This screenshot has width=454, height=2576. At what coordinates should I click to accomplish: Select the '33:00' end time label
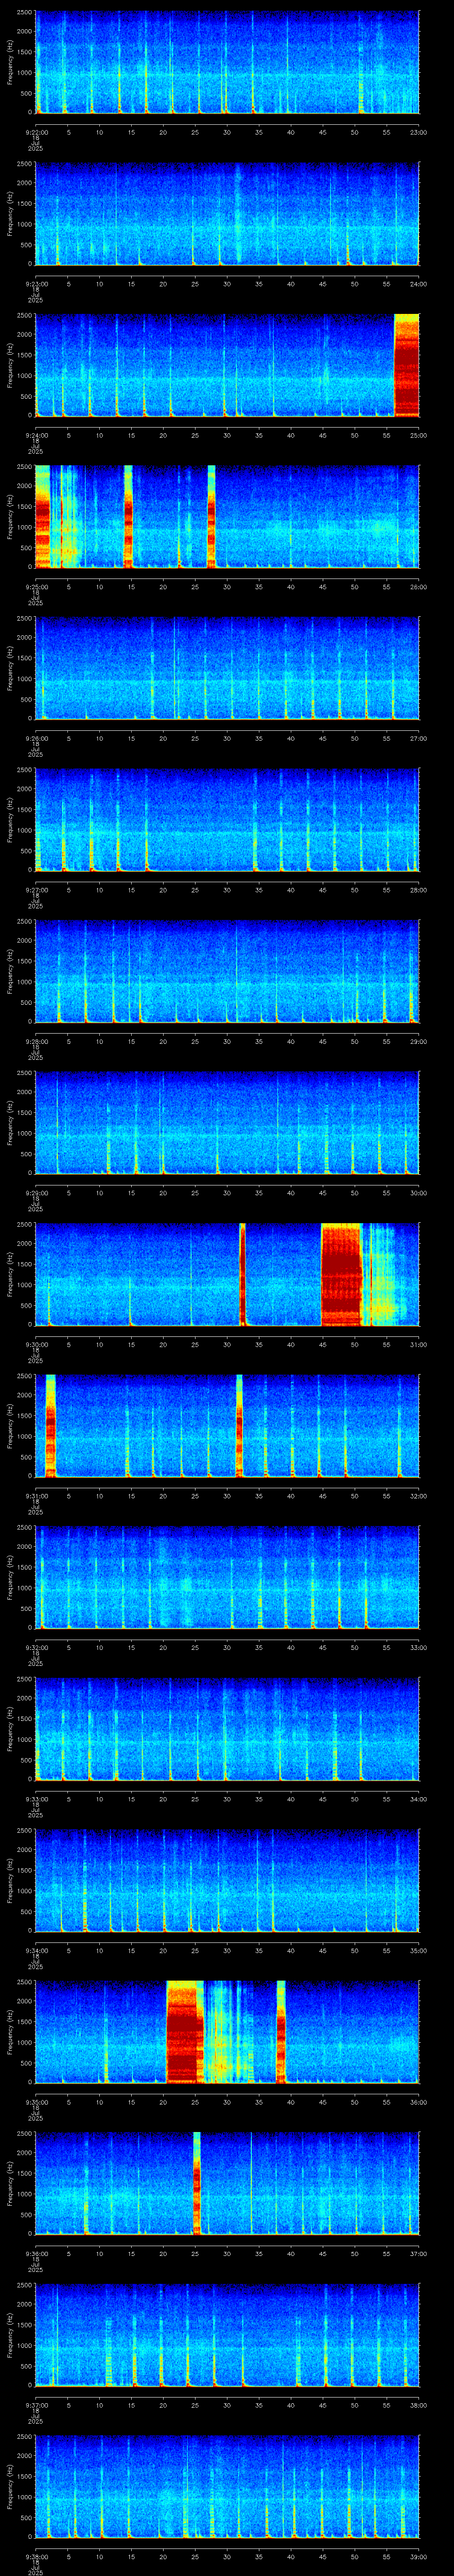(419, 1647)
